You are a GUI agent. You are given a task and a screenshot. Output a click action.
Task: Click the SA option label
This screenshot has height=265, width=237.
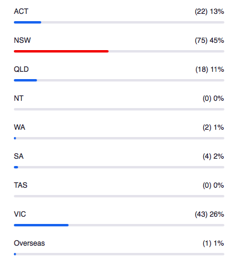(19, 156)
